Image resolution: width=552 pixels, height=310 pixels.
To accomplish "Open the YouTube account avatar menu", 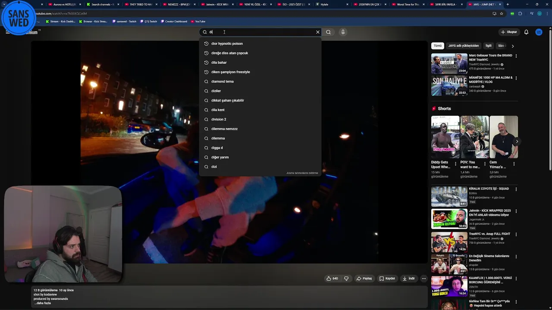I will pyautogui.click(x=539, y=32).
